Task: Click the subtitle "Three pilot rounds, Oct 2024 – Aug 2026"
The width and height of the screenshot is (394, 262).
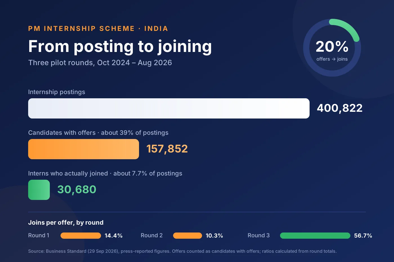Action: tap(100, 63)
